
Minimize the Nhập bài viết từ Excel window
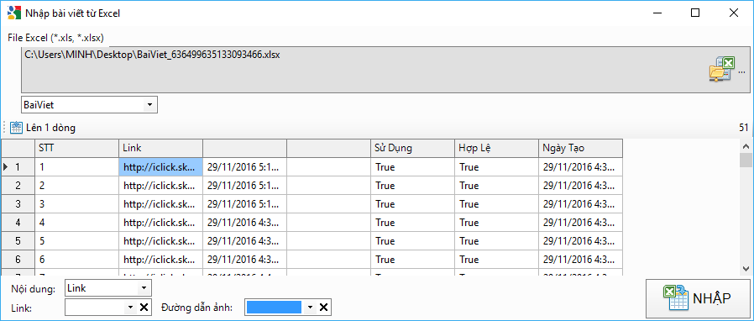657,13
